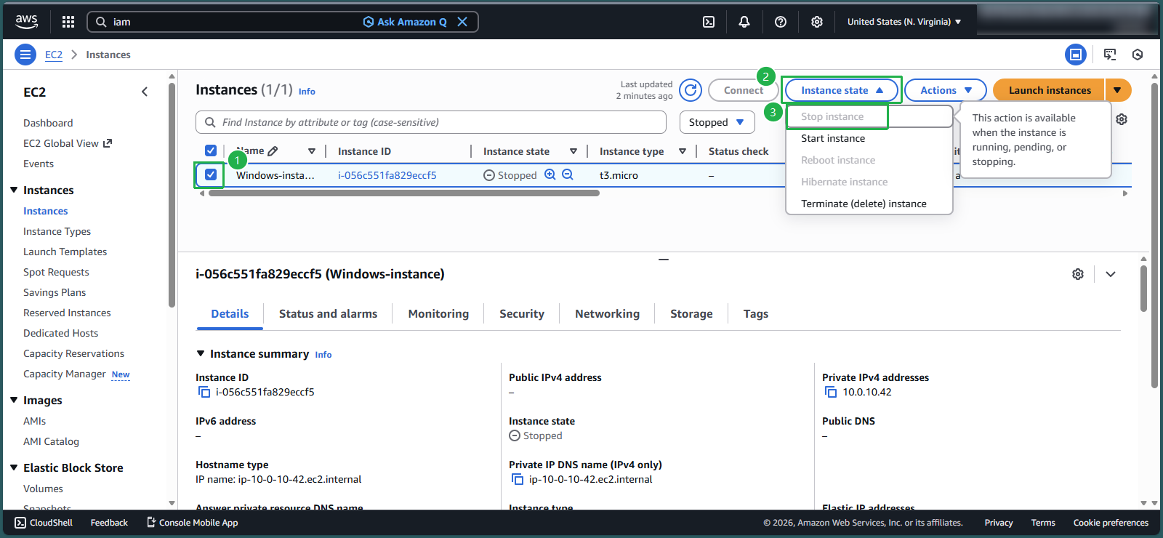Viewport: 1163px width, 538px height.
Task: Switch to the Security tab
Action: click(x=522, y=314)
